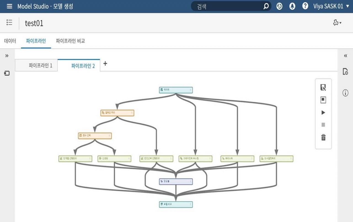Viewport: 353px width, 222px height.
Task: Switch to the 파이프라인 비교 tab
Action: pos(70,41)
